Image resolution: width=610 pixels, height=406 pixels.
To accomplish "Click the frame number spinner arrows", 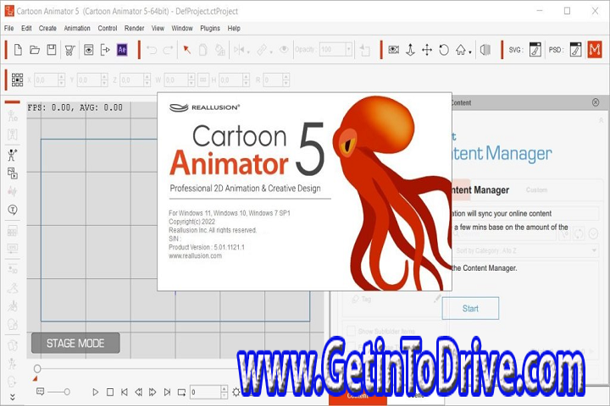I will 224,392.
